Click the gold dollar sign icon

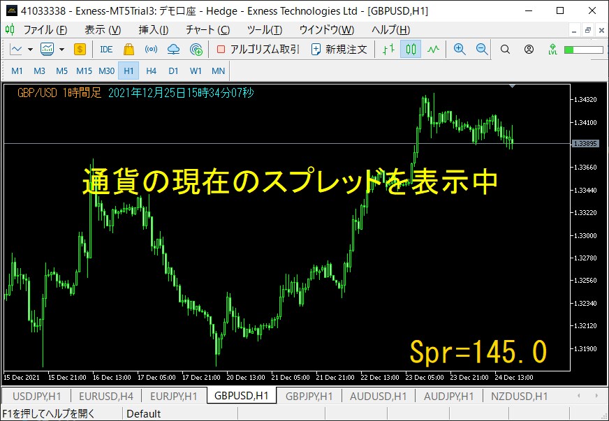80,50
